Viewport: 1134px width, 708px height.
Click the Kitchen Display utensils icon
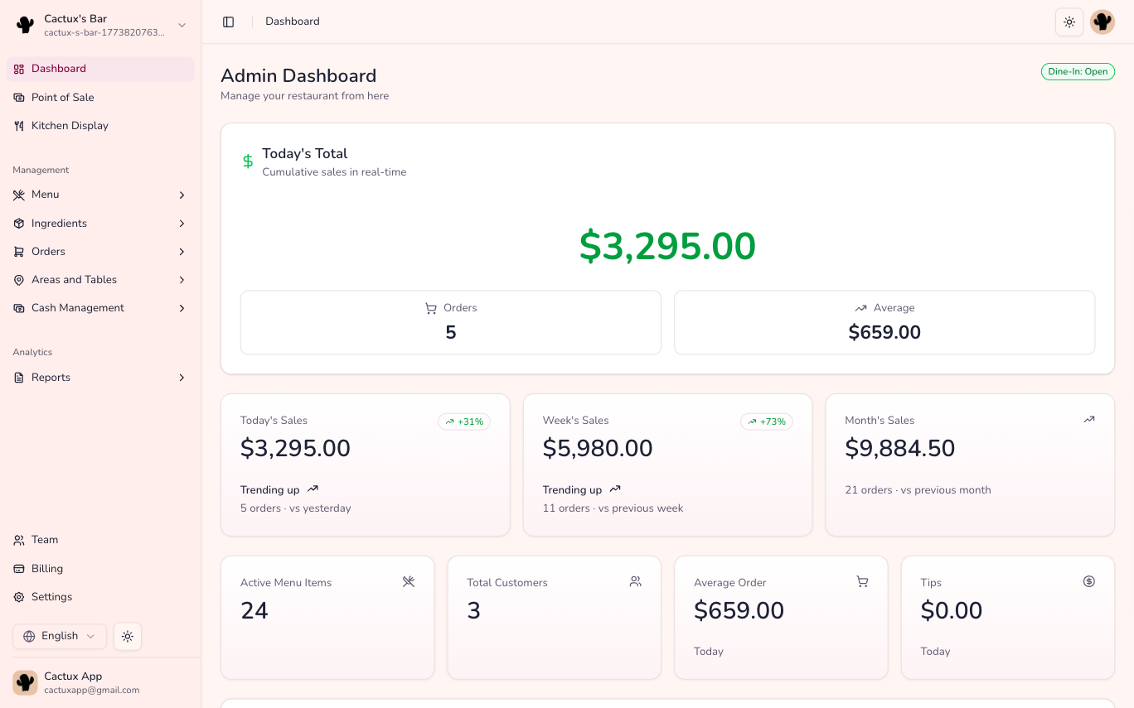click(19, 126)
